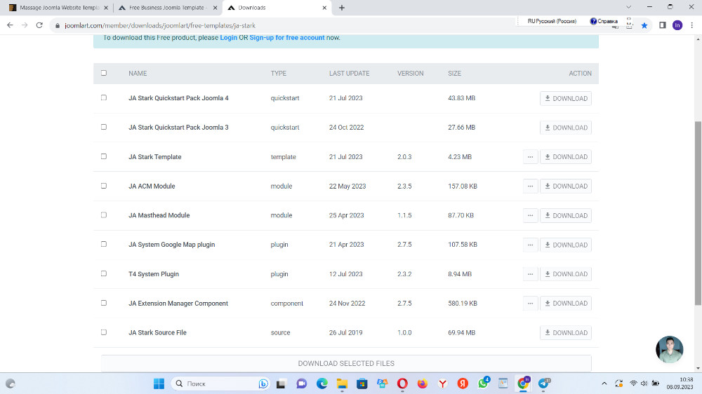Click the Windows Start button
Screen dimensions: 702x394
[x=159, y=383]
